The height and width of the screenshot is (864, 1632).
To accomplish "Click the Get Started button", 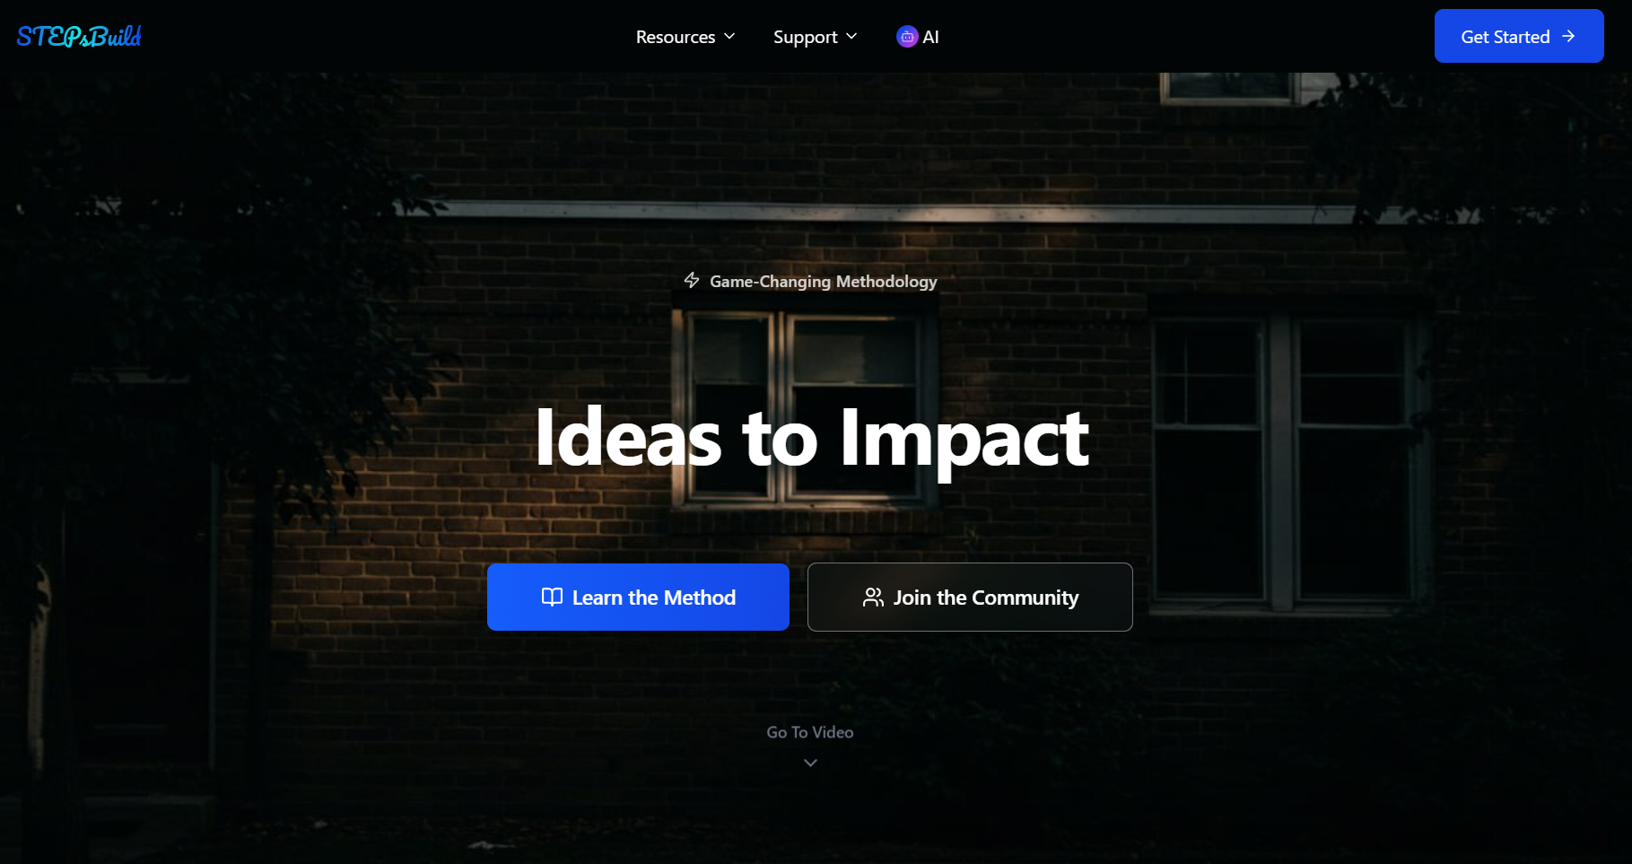I will (1519, 36).
